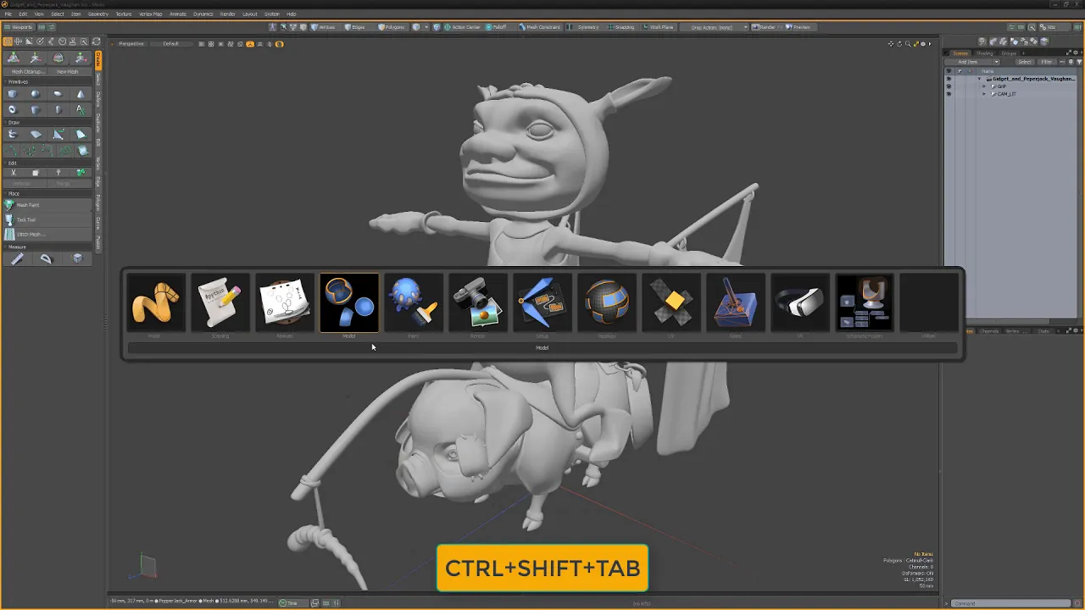1085x610 pixels.
Task: Open the Drop Action dropdown
Action: (x=716, y=27)
